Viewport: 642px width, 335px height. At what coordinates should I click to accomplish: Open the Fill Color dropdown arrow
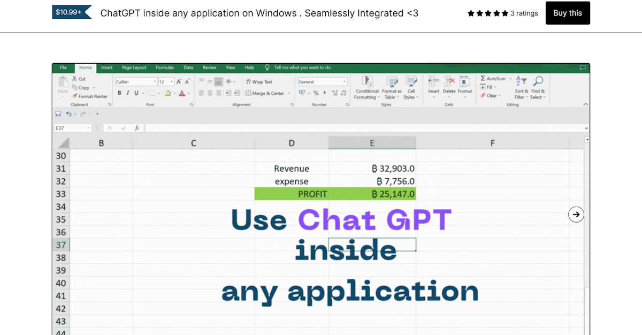coord(174,93)
